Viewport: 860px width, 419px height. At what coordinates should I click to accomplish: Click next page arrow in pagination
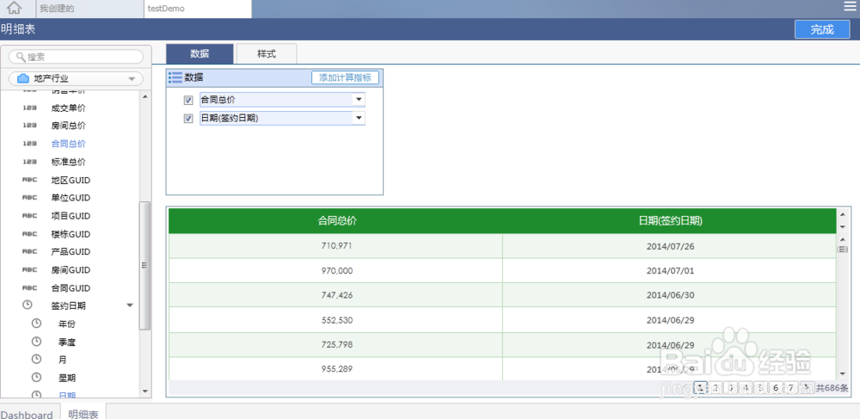807,387
